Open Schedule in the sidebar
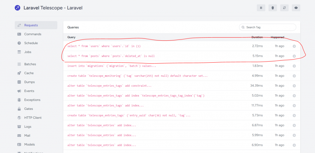The height and width of the screenshot is (153, 315). tap(36, 43)
